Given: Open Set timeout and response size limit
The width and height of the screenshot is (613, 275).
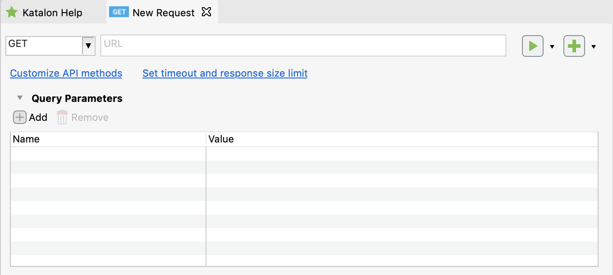Looking at the screenshot, I should point(225,73).
